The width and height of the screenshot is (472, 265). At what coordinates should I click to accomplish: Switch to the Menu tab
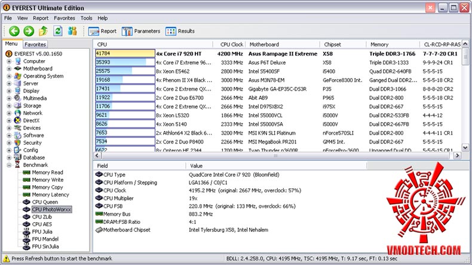11,44
